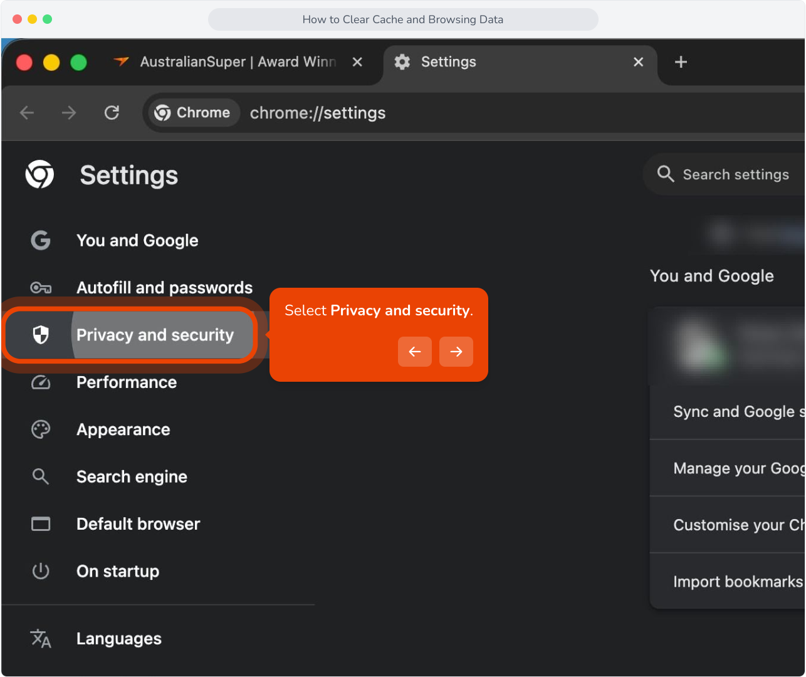Go to next tutorial step arrow
The height and width of the screenshot is (677, 806).
tap(456, 352)
